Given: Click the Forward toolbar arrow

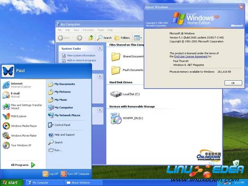Looking at the screenshot, I should point(79,38).
